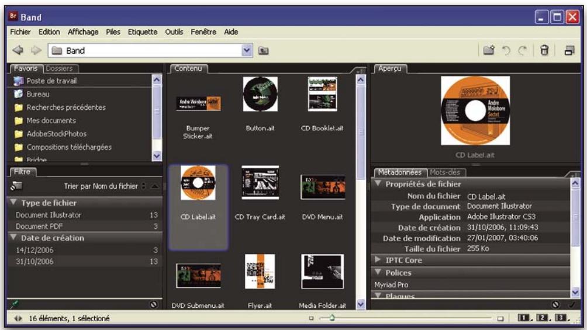Open the Affichage menu
The image size is (587, 330).
83,32
